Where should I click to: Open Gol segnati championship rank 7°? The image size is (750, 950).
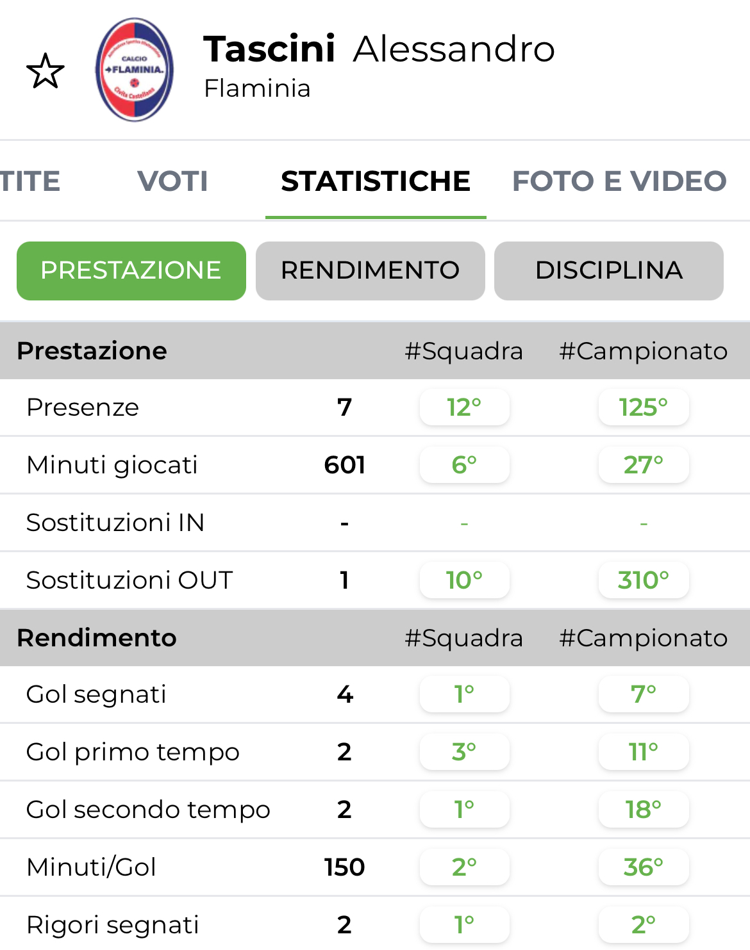(x=644, y=694)
